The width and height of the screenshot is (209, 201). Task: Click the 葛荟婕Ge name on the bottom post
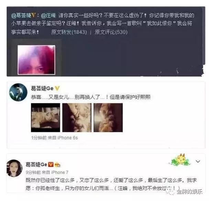[36, 165]
